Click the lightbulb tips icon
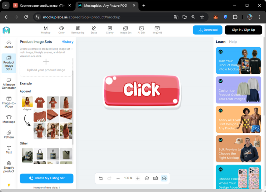 (9, 185)
